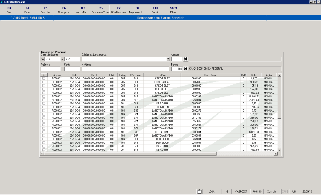Click the CNPJ column header
The image size is (321, 195).
coord(94,75)
